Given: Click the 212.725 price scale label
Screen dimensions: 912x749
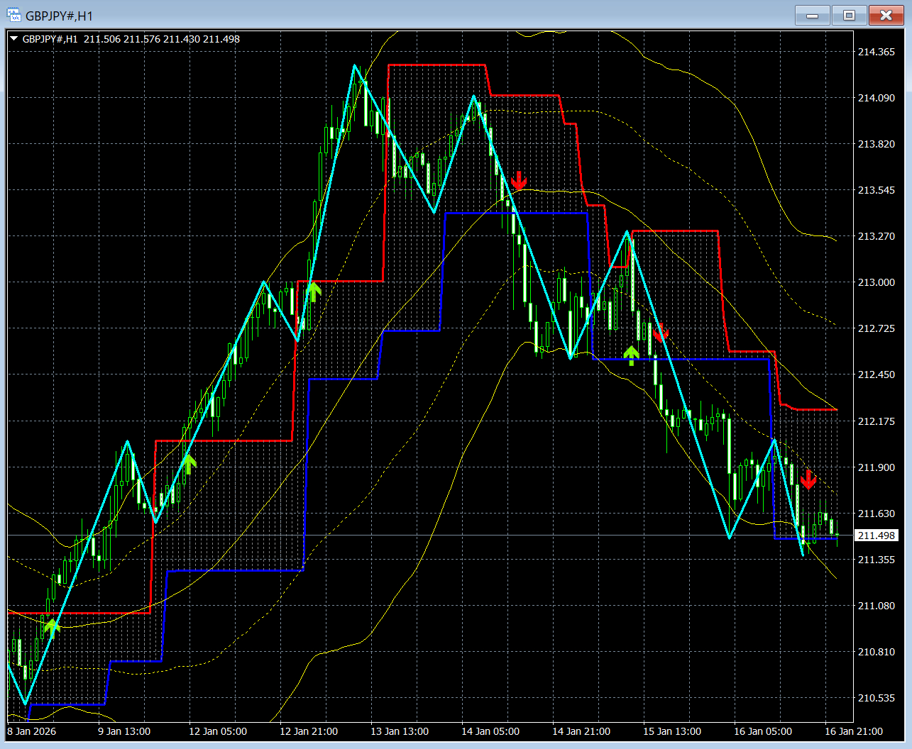Looking at the screenshot, I should [877, 328].
